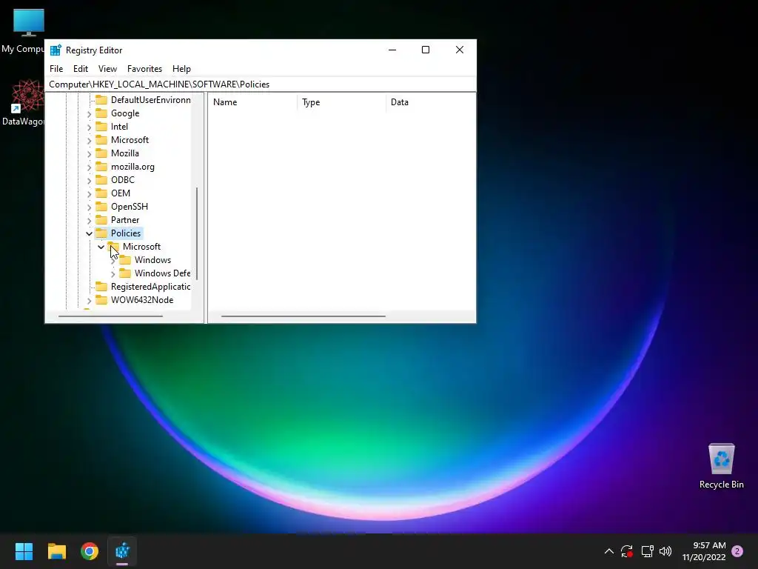Click the registry path address bar
The height and width of the screenshot is (569, 758).
pos(260,84)
